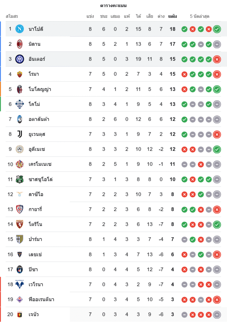This screenshot has width=227, height=326.
Task: Click the Inter club crest icon
Action: [20, 59]
